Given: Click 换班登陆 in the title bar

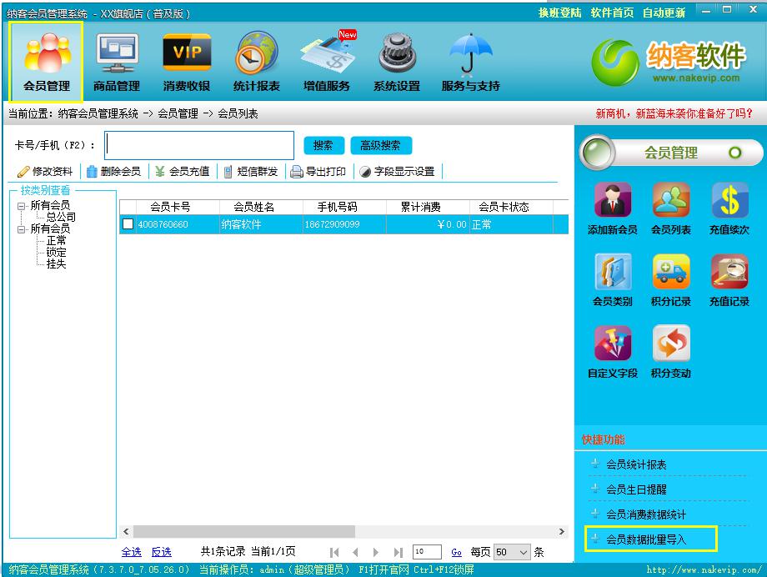Looking at the screenshot, I should [559, 13].
